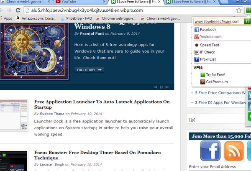Click the 'on February 9, 2014' date text
Screen dimensions: 251x171
coord(122,33)
